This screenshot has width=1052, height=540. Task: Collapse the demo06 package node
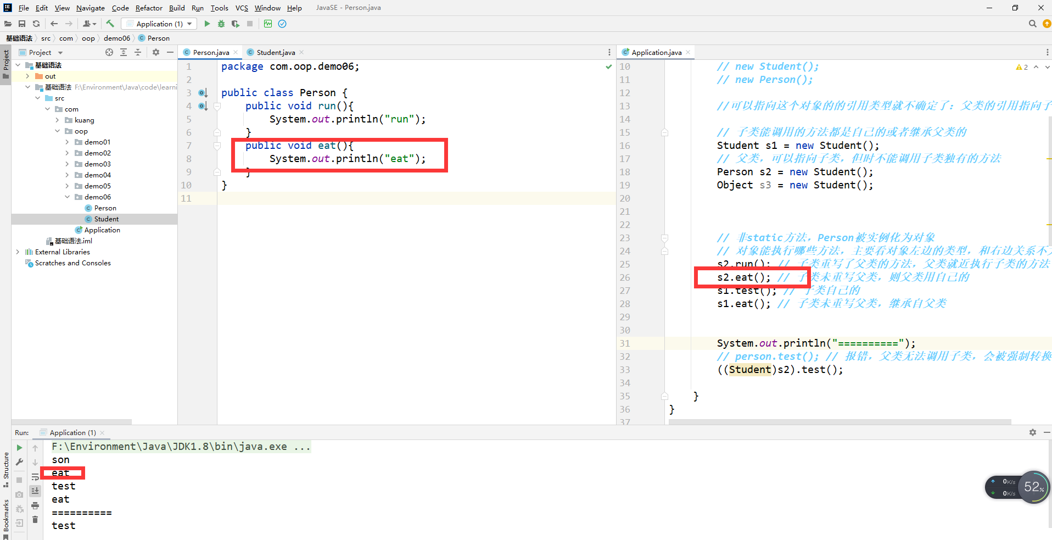67,197
